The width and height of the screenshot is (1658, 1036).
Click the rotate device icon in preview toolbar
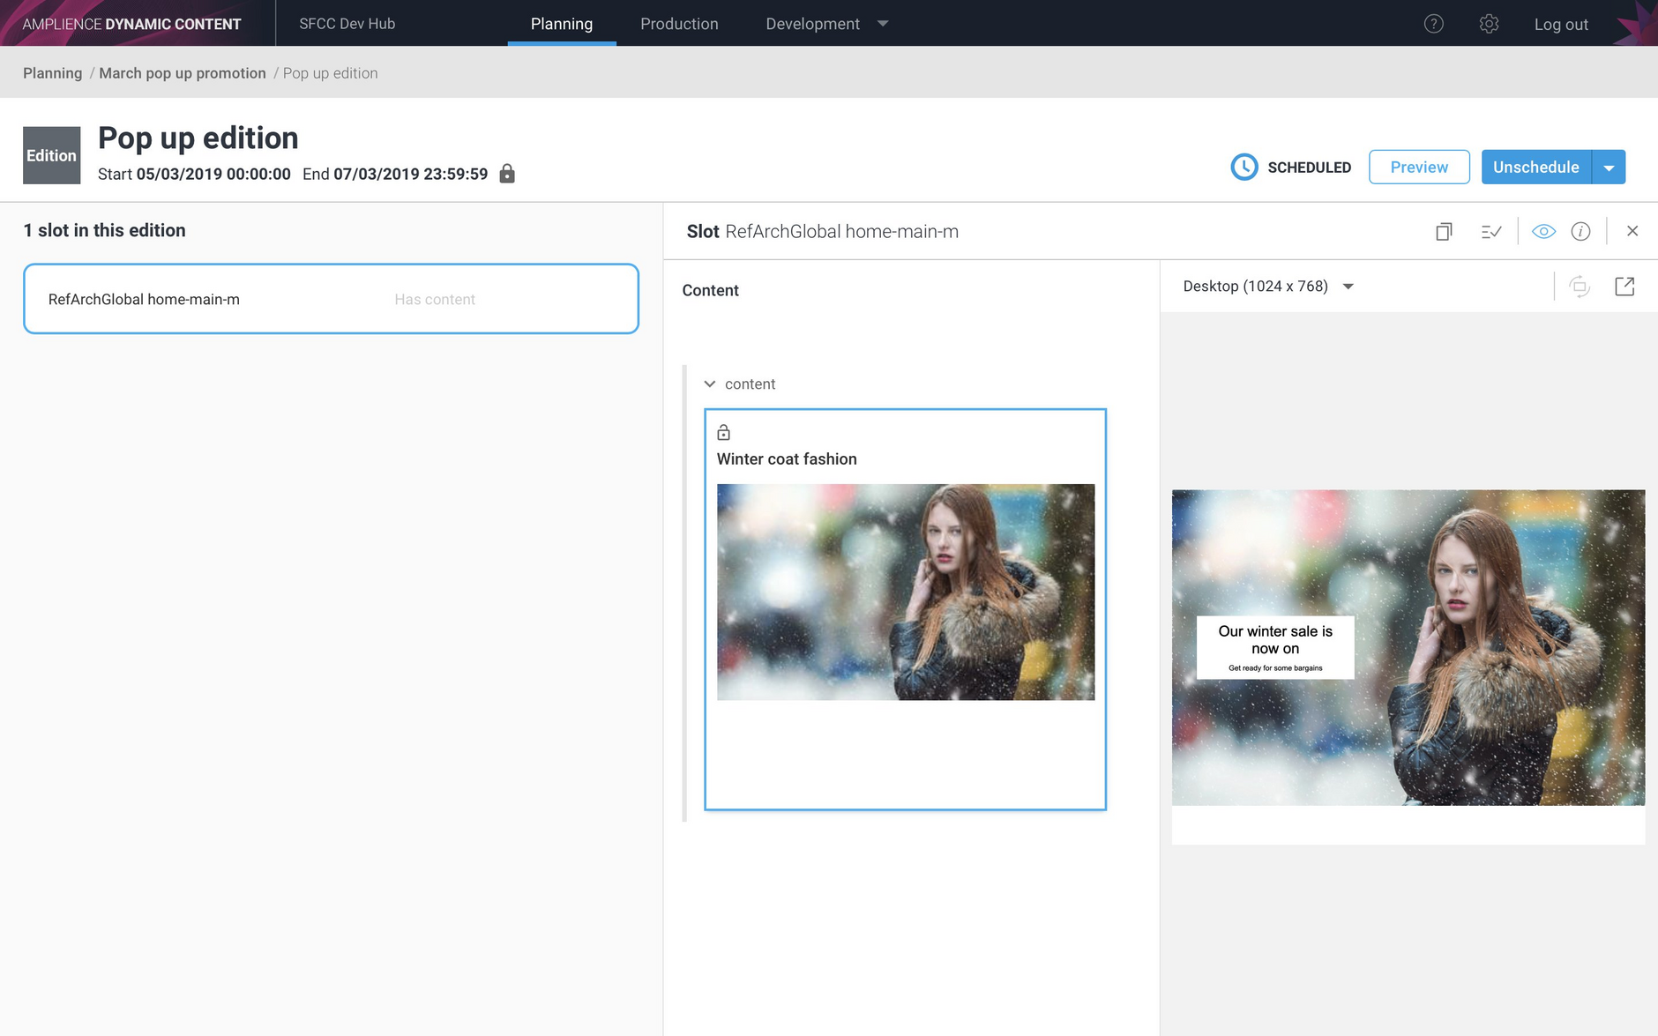tap(1580, 287)
